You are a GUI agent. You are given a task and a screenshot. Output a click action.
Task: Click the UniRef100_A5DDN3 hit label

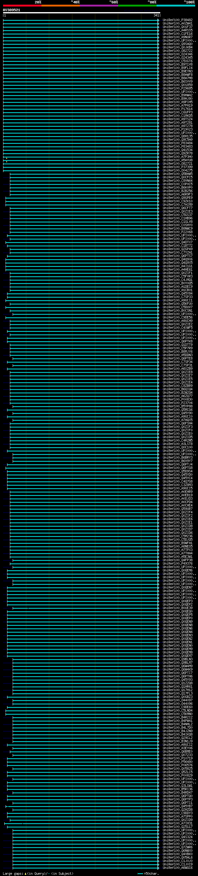pyautogui.click(x=178, y=355)
